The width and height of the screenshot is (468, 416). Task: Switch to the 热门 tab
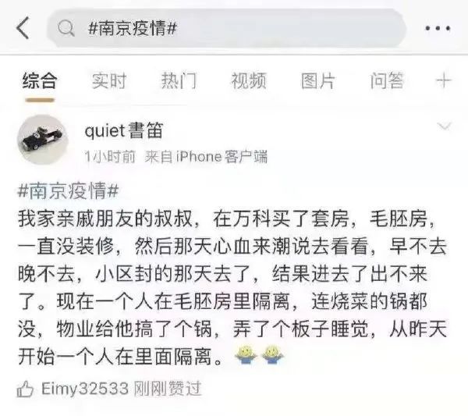click(x=179, y=81)
